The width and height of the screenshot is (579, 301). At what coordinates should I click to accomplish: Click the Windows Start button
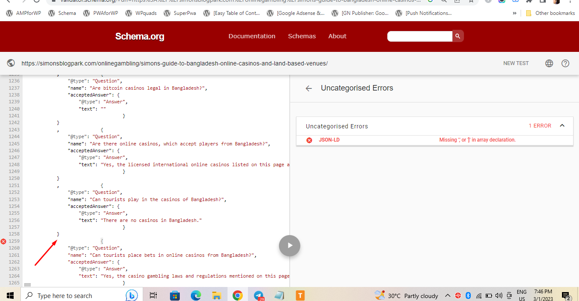10,295
